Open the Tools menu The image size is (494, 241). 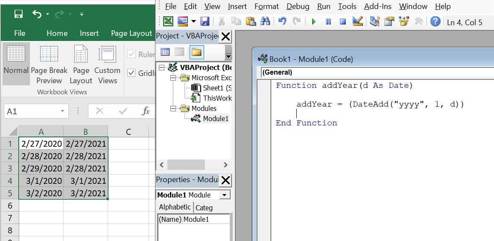[x=347, y=6]
